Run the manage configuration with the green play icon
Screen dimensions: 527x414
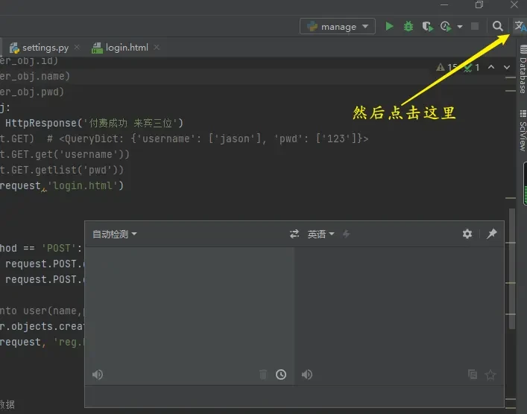(389, 26)
